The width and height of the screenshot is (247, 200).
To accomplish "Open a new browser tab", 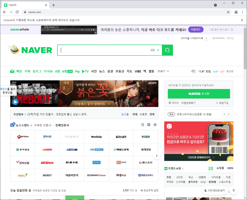I will [x=53, y=5].
